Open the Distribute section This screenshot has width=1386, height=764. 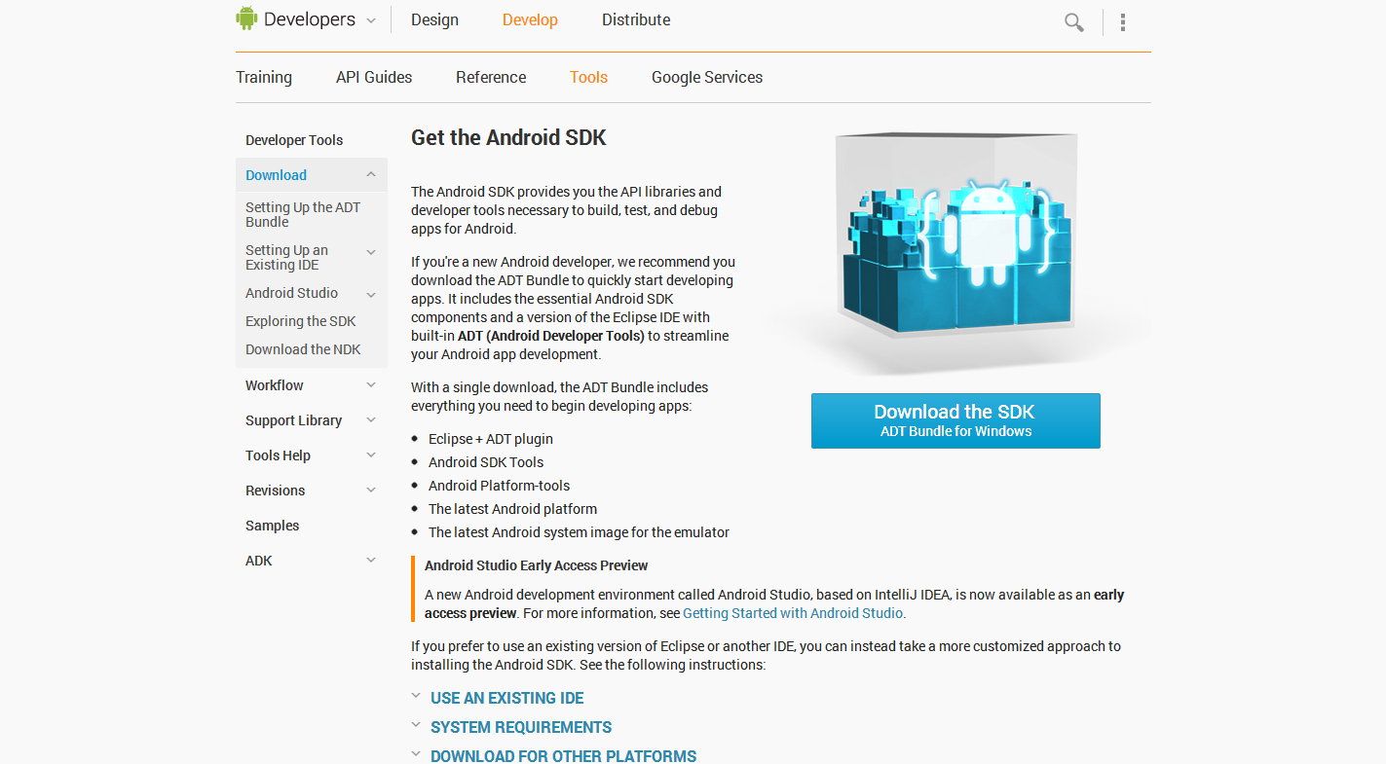click(x=636, y=19)
